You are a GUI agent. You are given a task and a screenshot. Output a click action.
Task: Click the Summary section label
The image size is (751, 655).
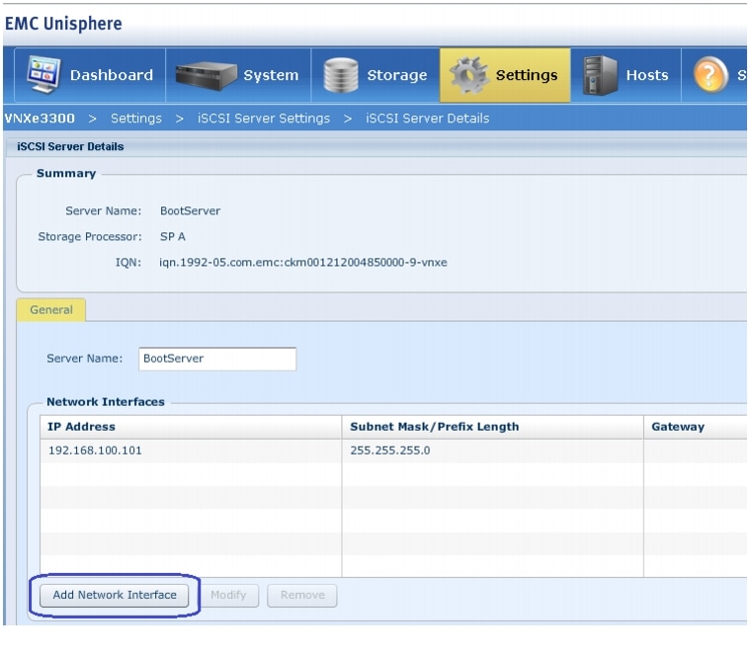(66, 173)
